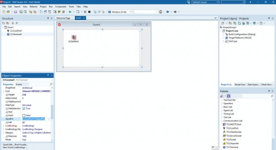Click the Refresh icon in Projects toolbar

point(239,23)
